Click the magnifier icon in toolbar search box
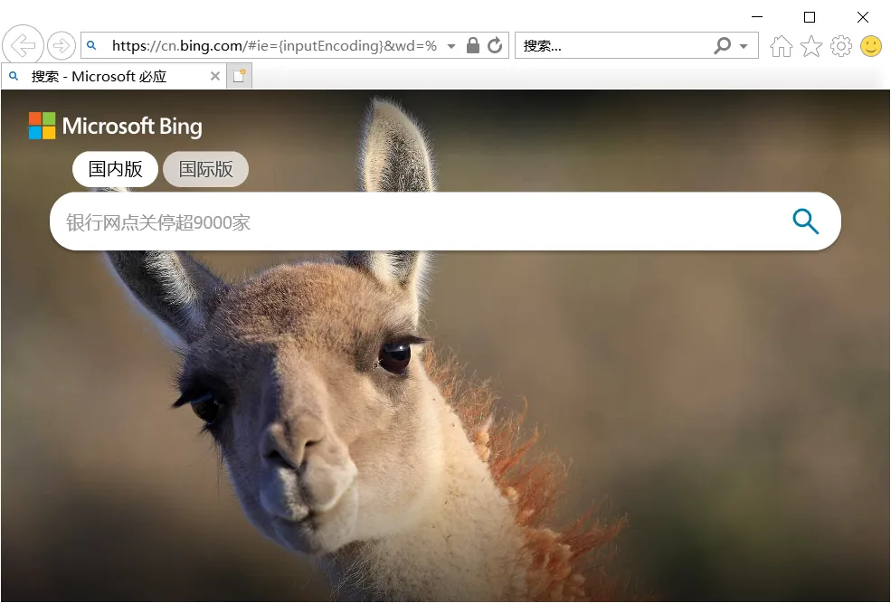 [722, 45]
